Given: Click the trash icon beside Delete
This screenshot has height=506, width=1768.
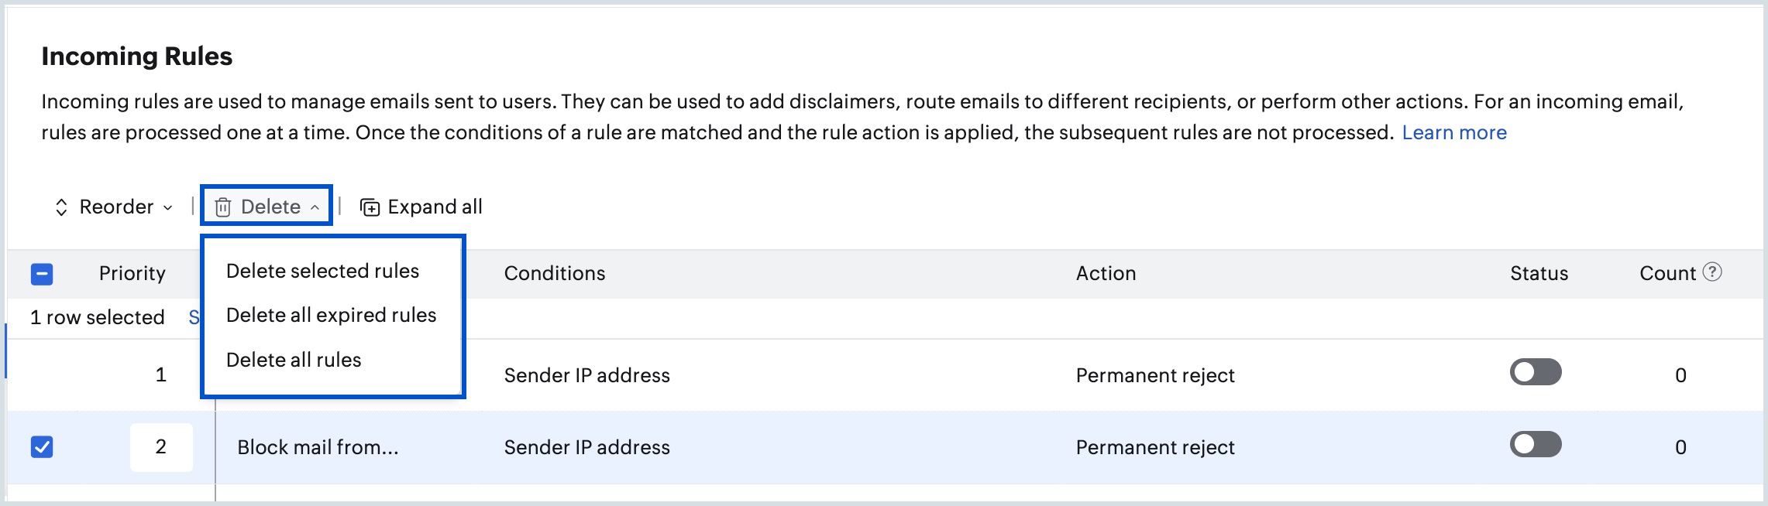Looking at the screenshot, I should click(x=223, y=207).
